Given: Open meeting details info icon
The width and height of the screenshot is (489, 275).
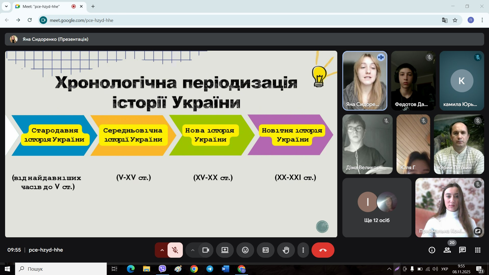Looking at the screenshot, I should (x=432, y=250).
